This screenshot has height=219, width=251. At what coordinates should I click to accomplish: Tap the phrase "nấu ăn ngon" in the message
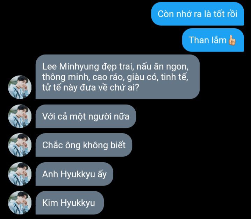(162, 67)
